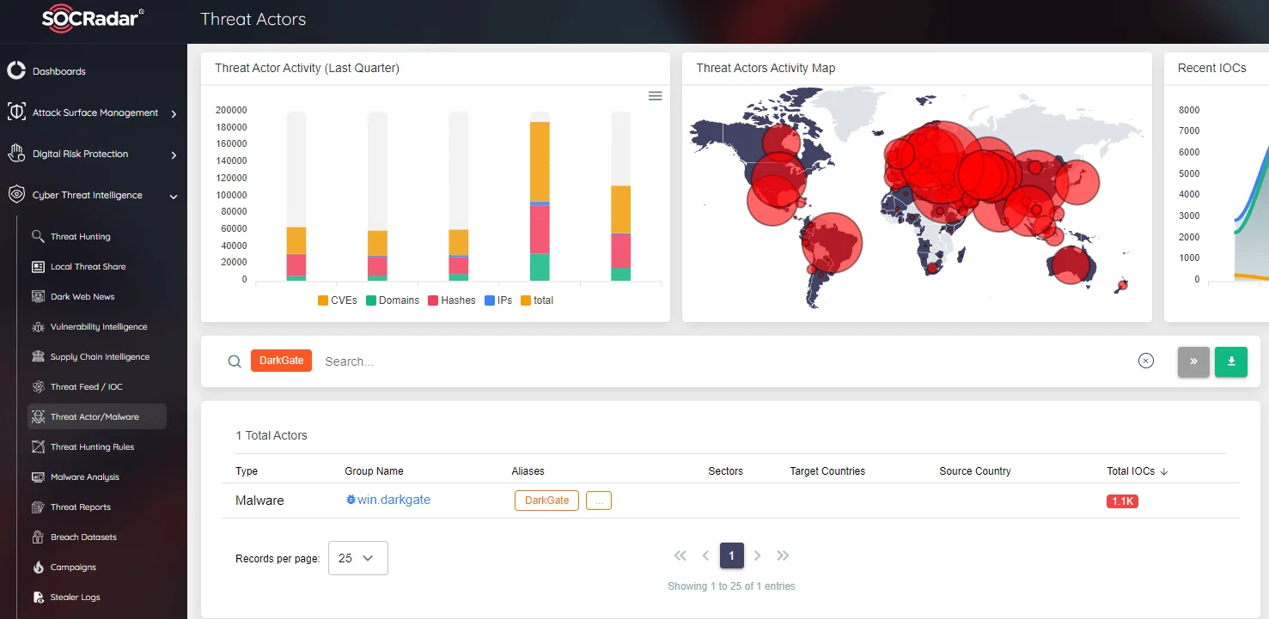Viewport: 1269px width, 619px height.
Task: Click the red bubble over Australia
Action: 1071,264
